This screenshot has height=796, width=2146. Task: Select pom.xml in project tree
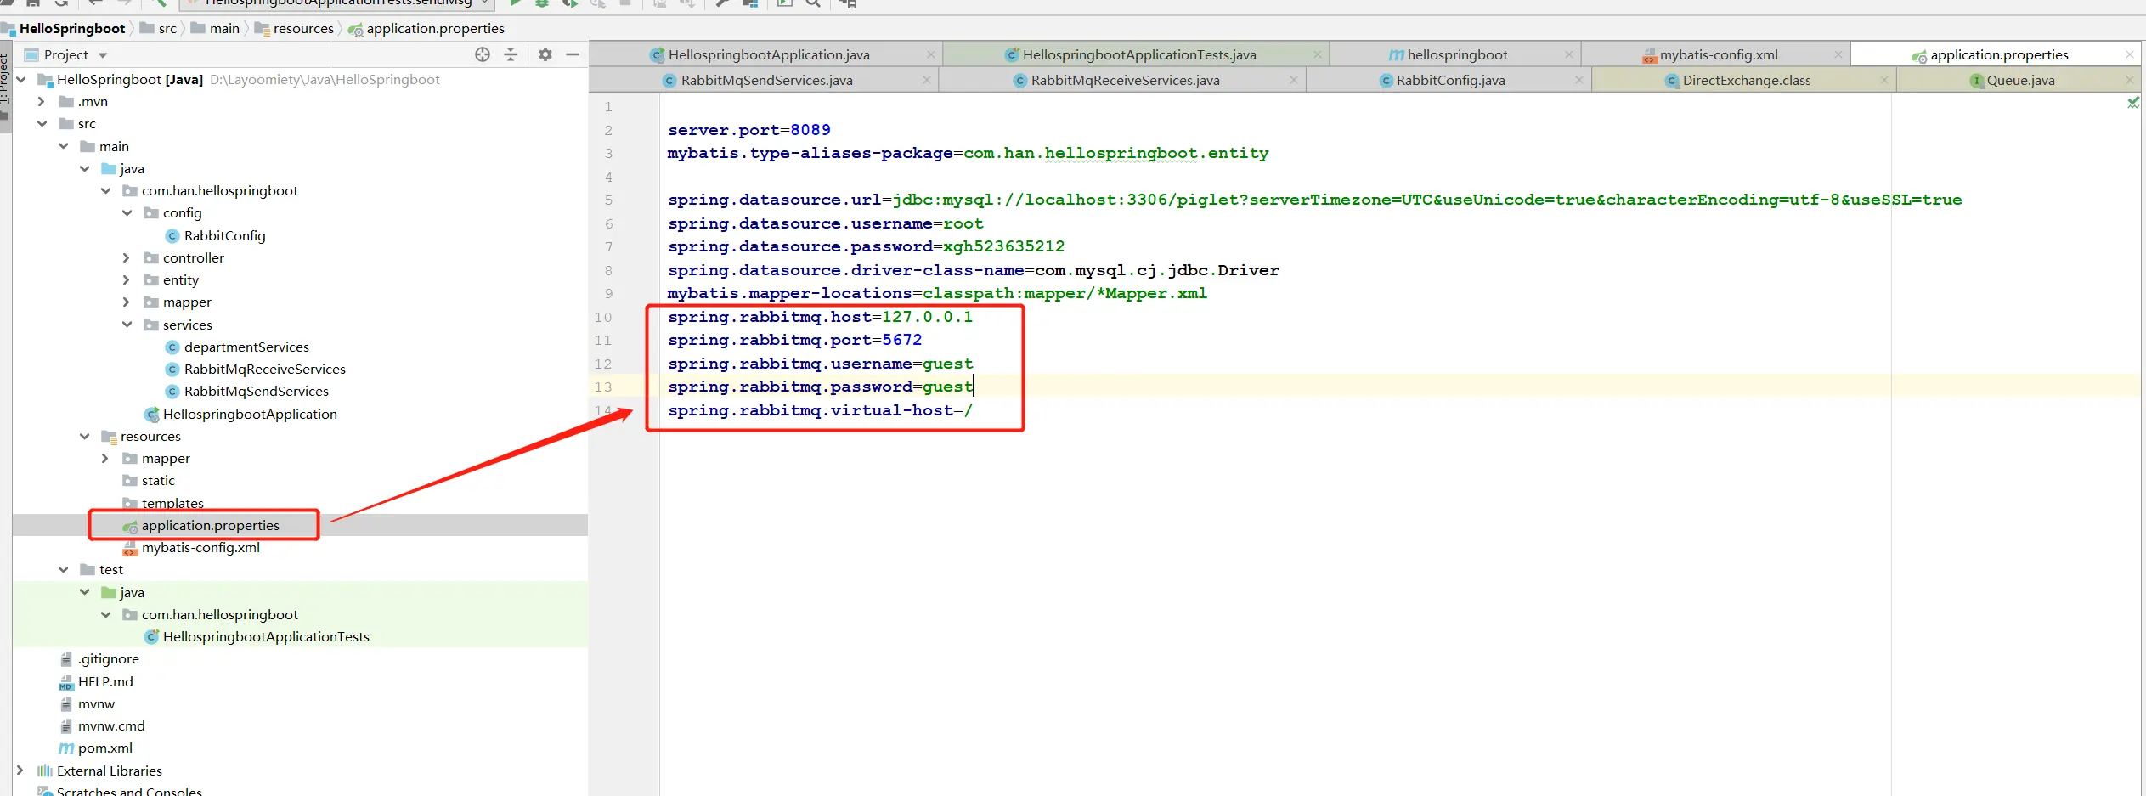[105, 748]
